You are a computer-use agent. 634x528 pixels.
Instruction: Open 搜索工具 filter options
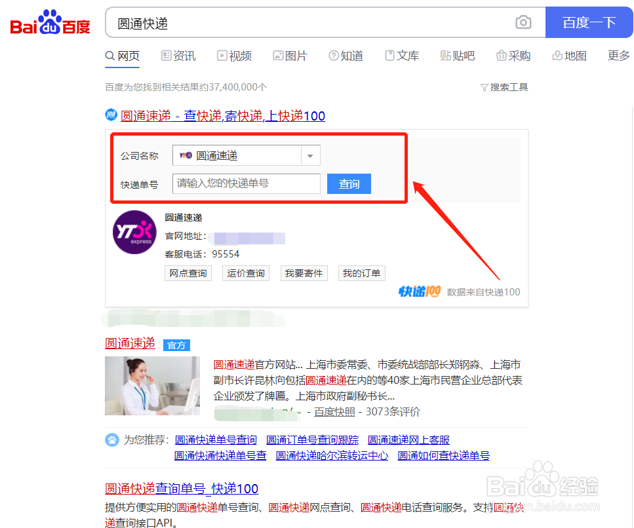(504, 87)
